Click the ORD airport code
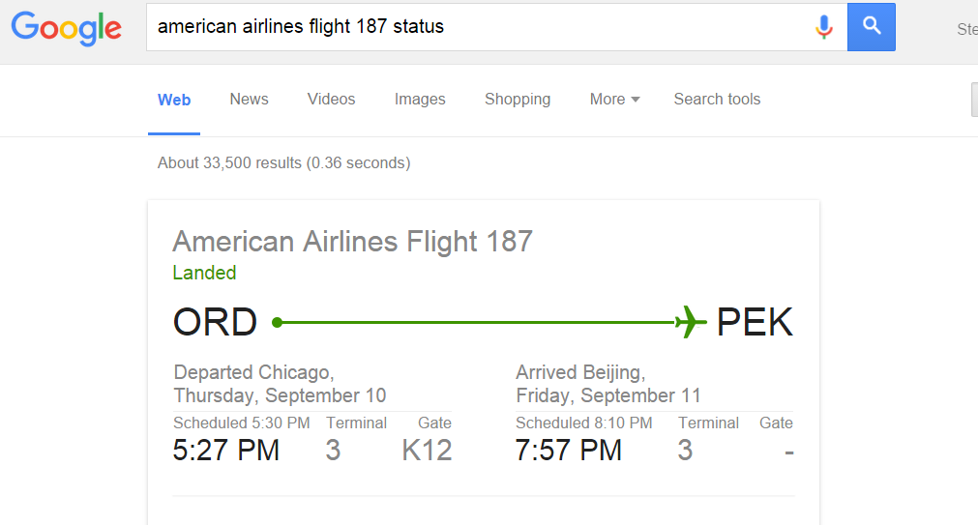The height and width of the screenshot is (525, 978). pos(215,322)
